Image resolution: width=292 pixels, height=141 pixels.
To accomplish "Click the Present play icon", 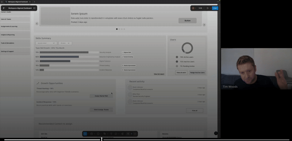I will [x=208, y=8].
